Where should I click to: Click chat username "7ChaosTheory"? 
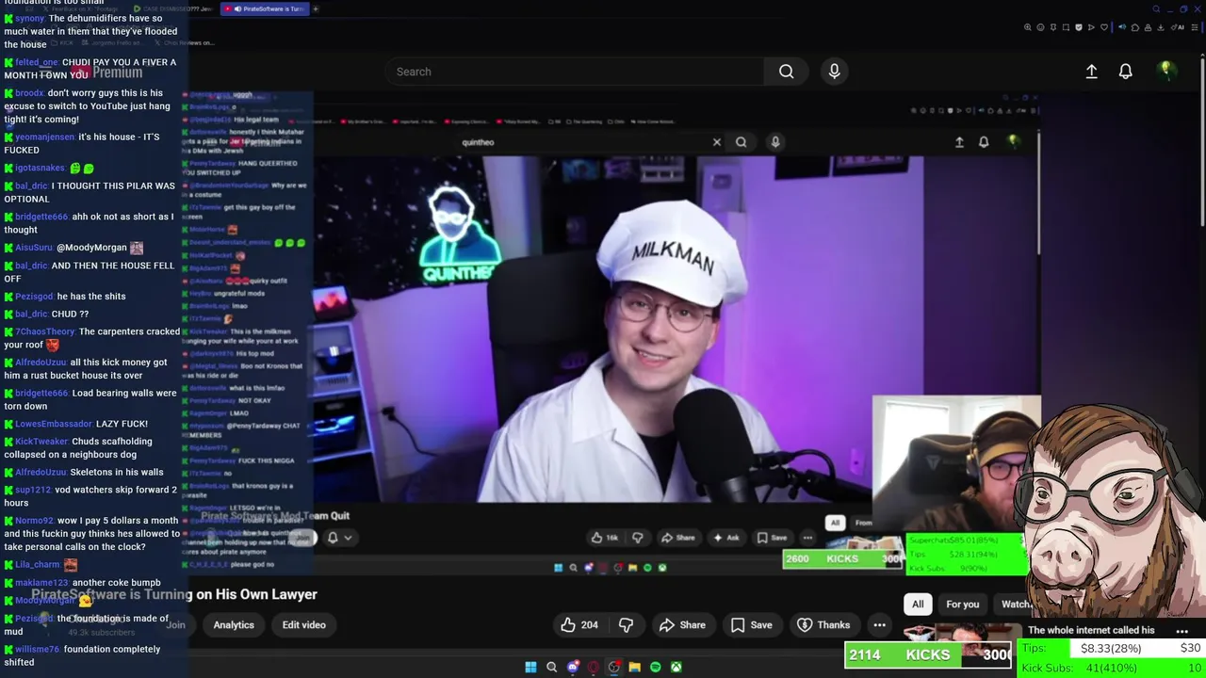point(45,331)
